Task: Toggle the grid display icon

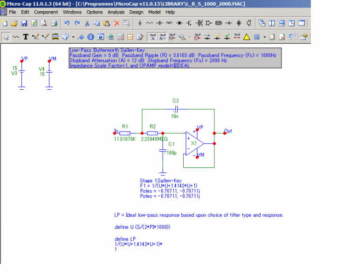Action: click(257, 37)
